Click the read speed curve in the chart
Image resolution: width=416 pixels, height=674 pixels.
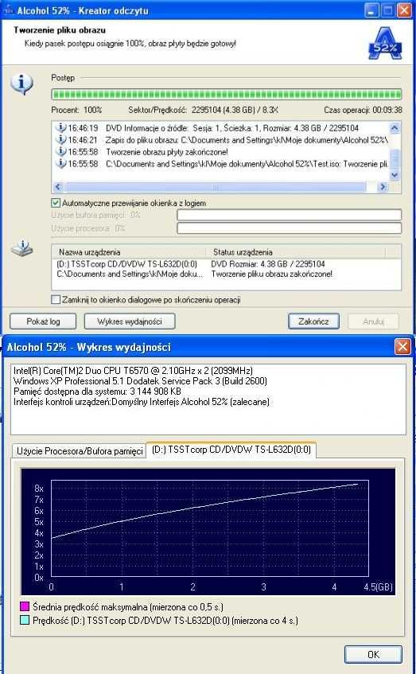[x=205, y=507]
